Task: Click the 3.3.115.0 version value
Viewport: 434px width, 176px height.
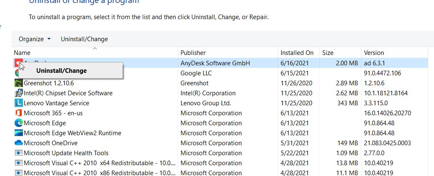Action: tap(376, 103)
